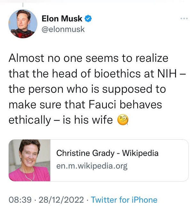This screenshot has width=192, height=209.
Task: Click "NIH" in the tweet text
Action: point(167,74)
